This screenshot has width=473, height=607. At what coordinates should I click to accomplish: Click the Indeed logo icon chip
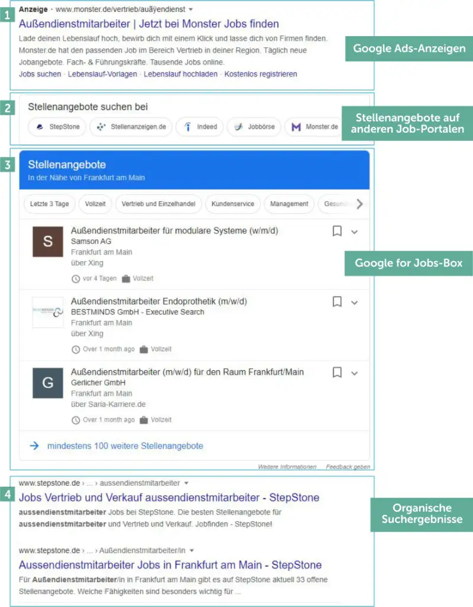point(188,127)
